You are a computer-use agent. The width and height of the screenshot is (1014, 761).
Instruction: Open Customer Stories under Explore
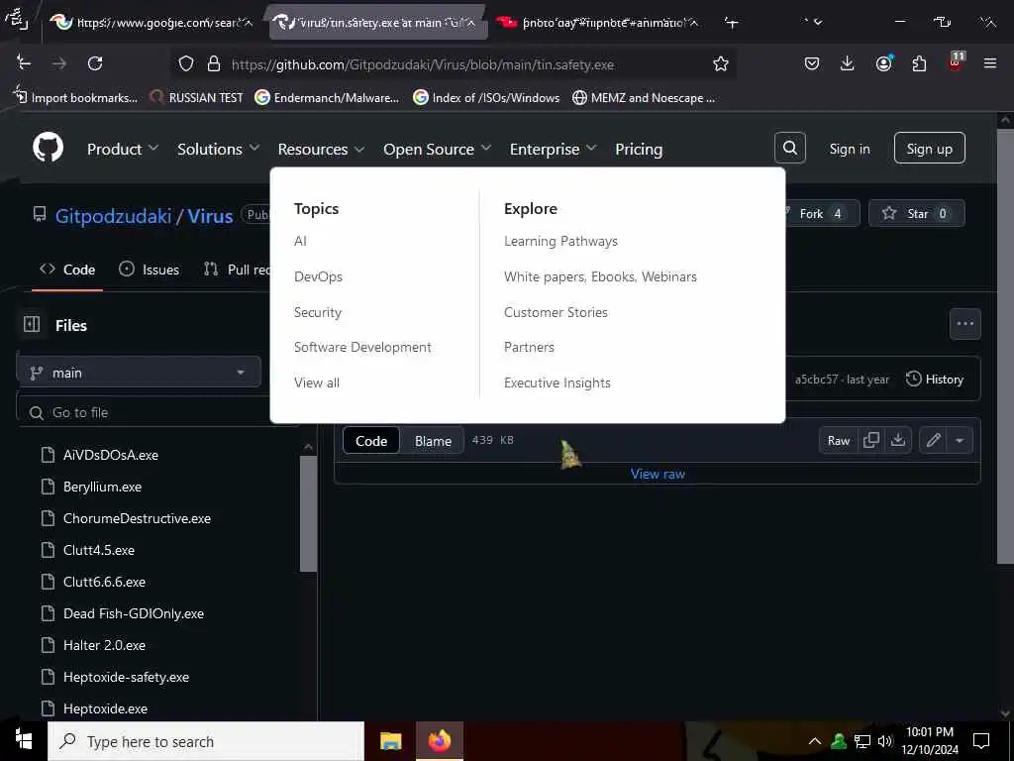(556, 312)
